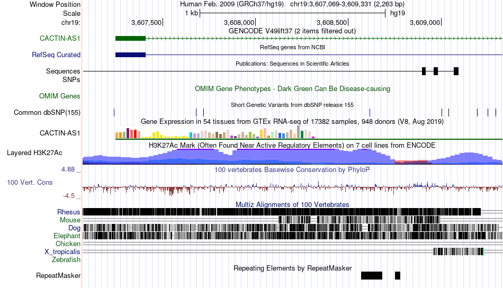This screenshot has width=503, height=288.
Task: Click the Human Feb. 2009 (GRCh37/hg19) text
Action: point(232,4)
